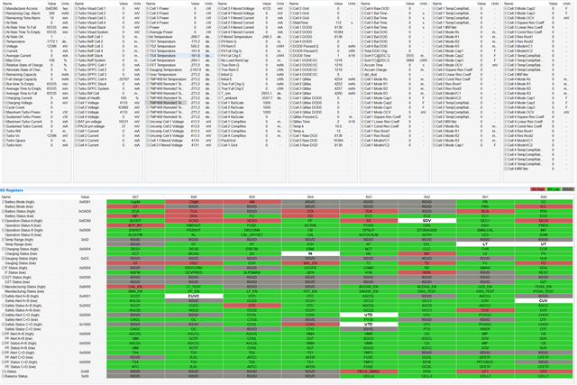Viewport: 577px width, 385px height.
Task: Click the icon beside Cell 2 Grid
Action: 290,8
